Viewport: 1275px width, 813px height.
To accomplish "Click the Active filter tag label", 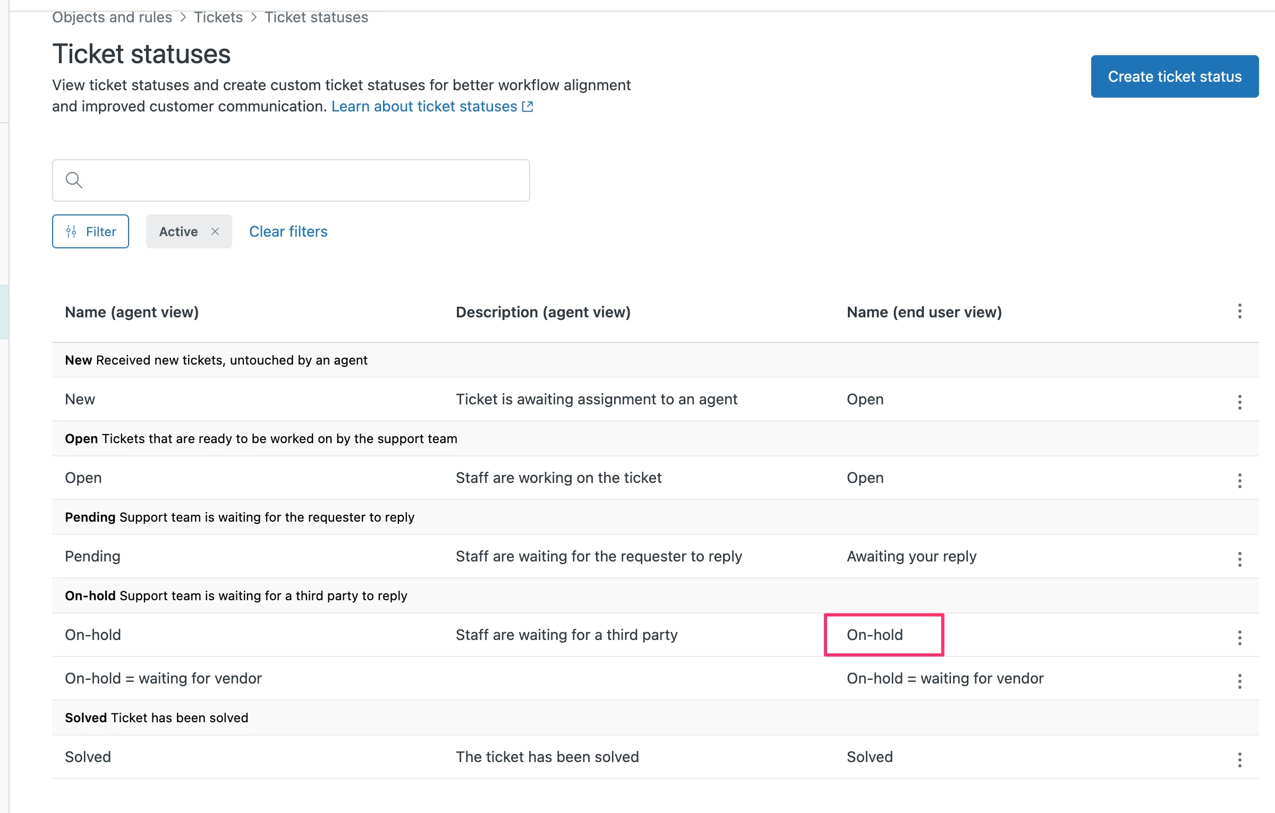I will [178, 231].
